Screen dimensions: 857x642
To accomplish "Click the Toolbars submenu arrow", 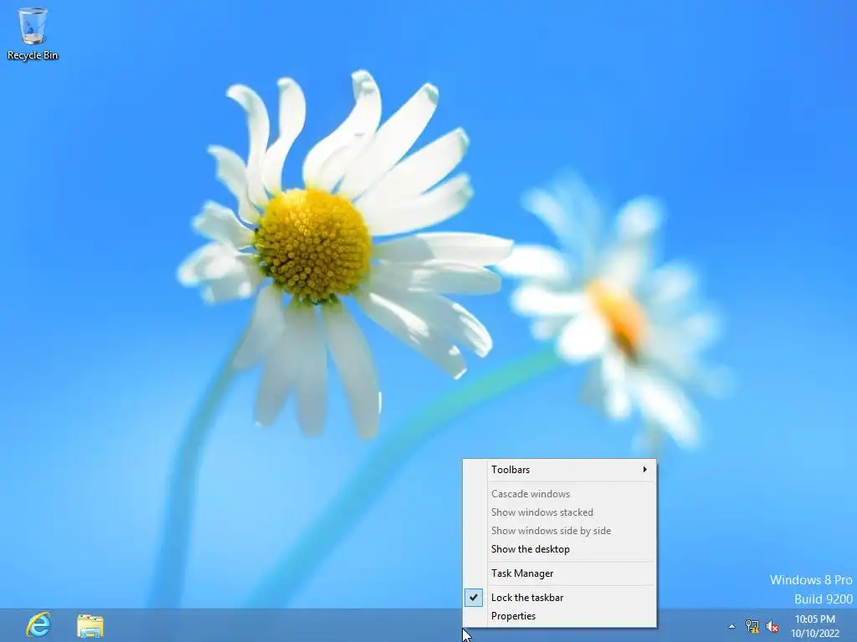I will click(645, 470).
